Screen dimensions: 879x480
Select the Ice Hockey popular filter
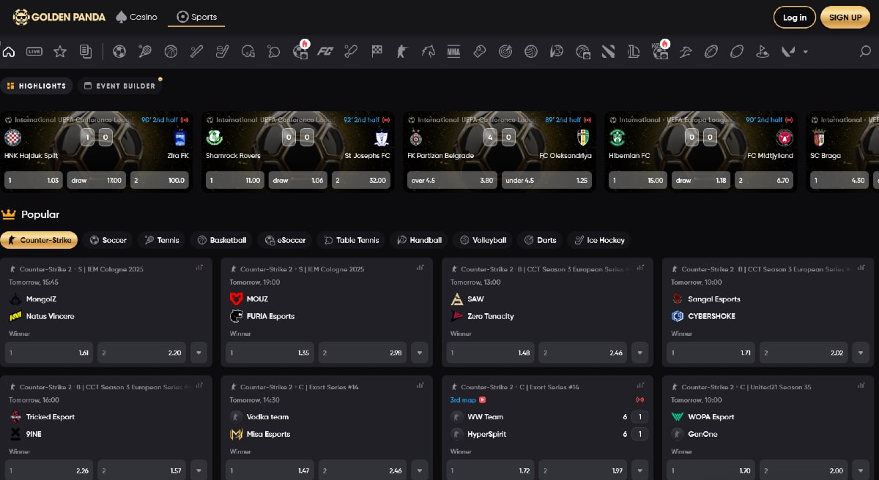[599, 240]
